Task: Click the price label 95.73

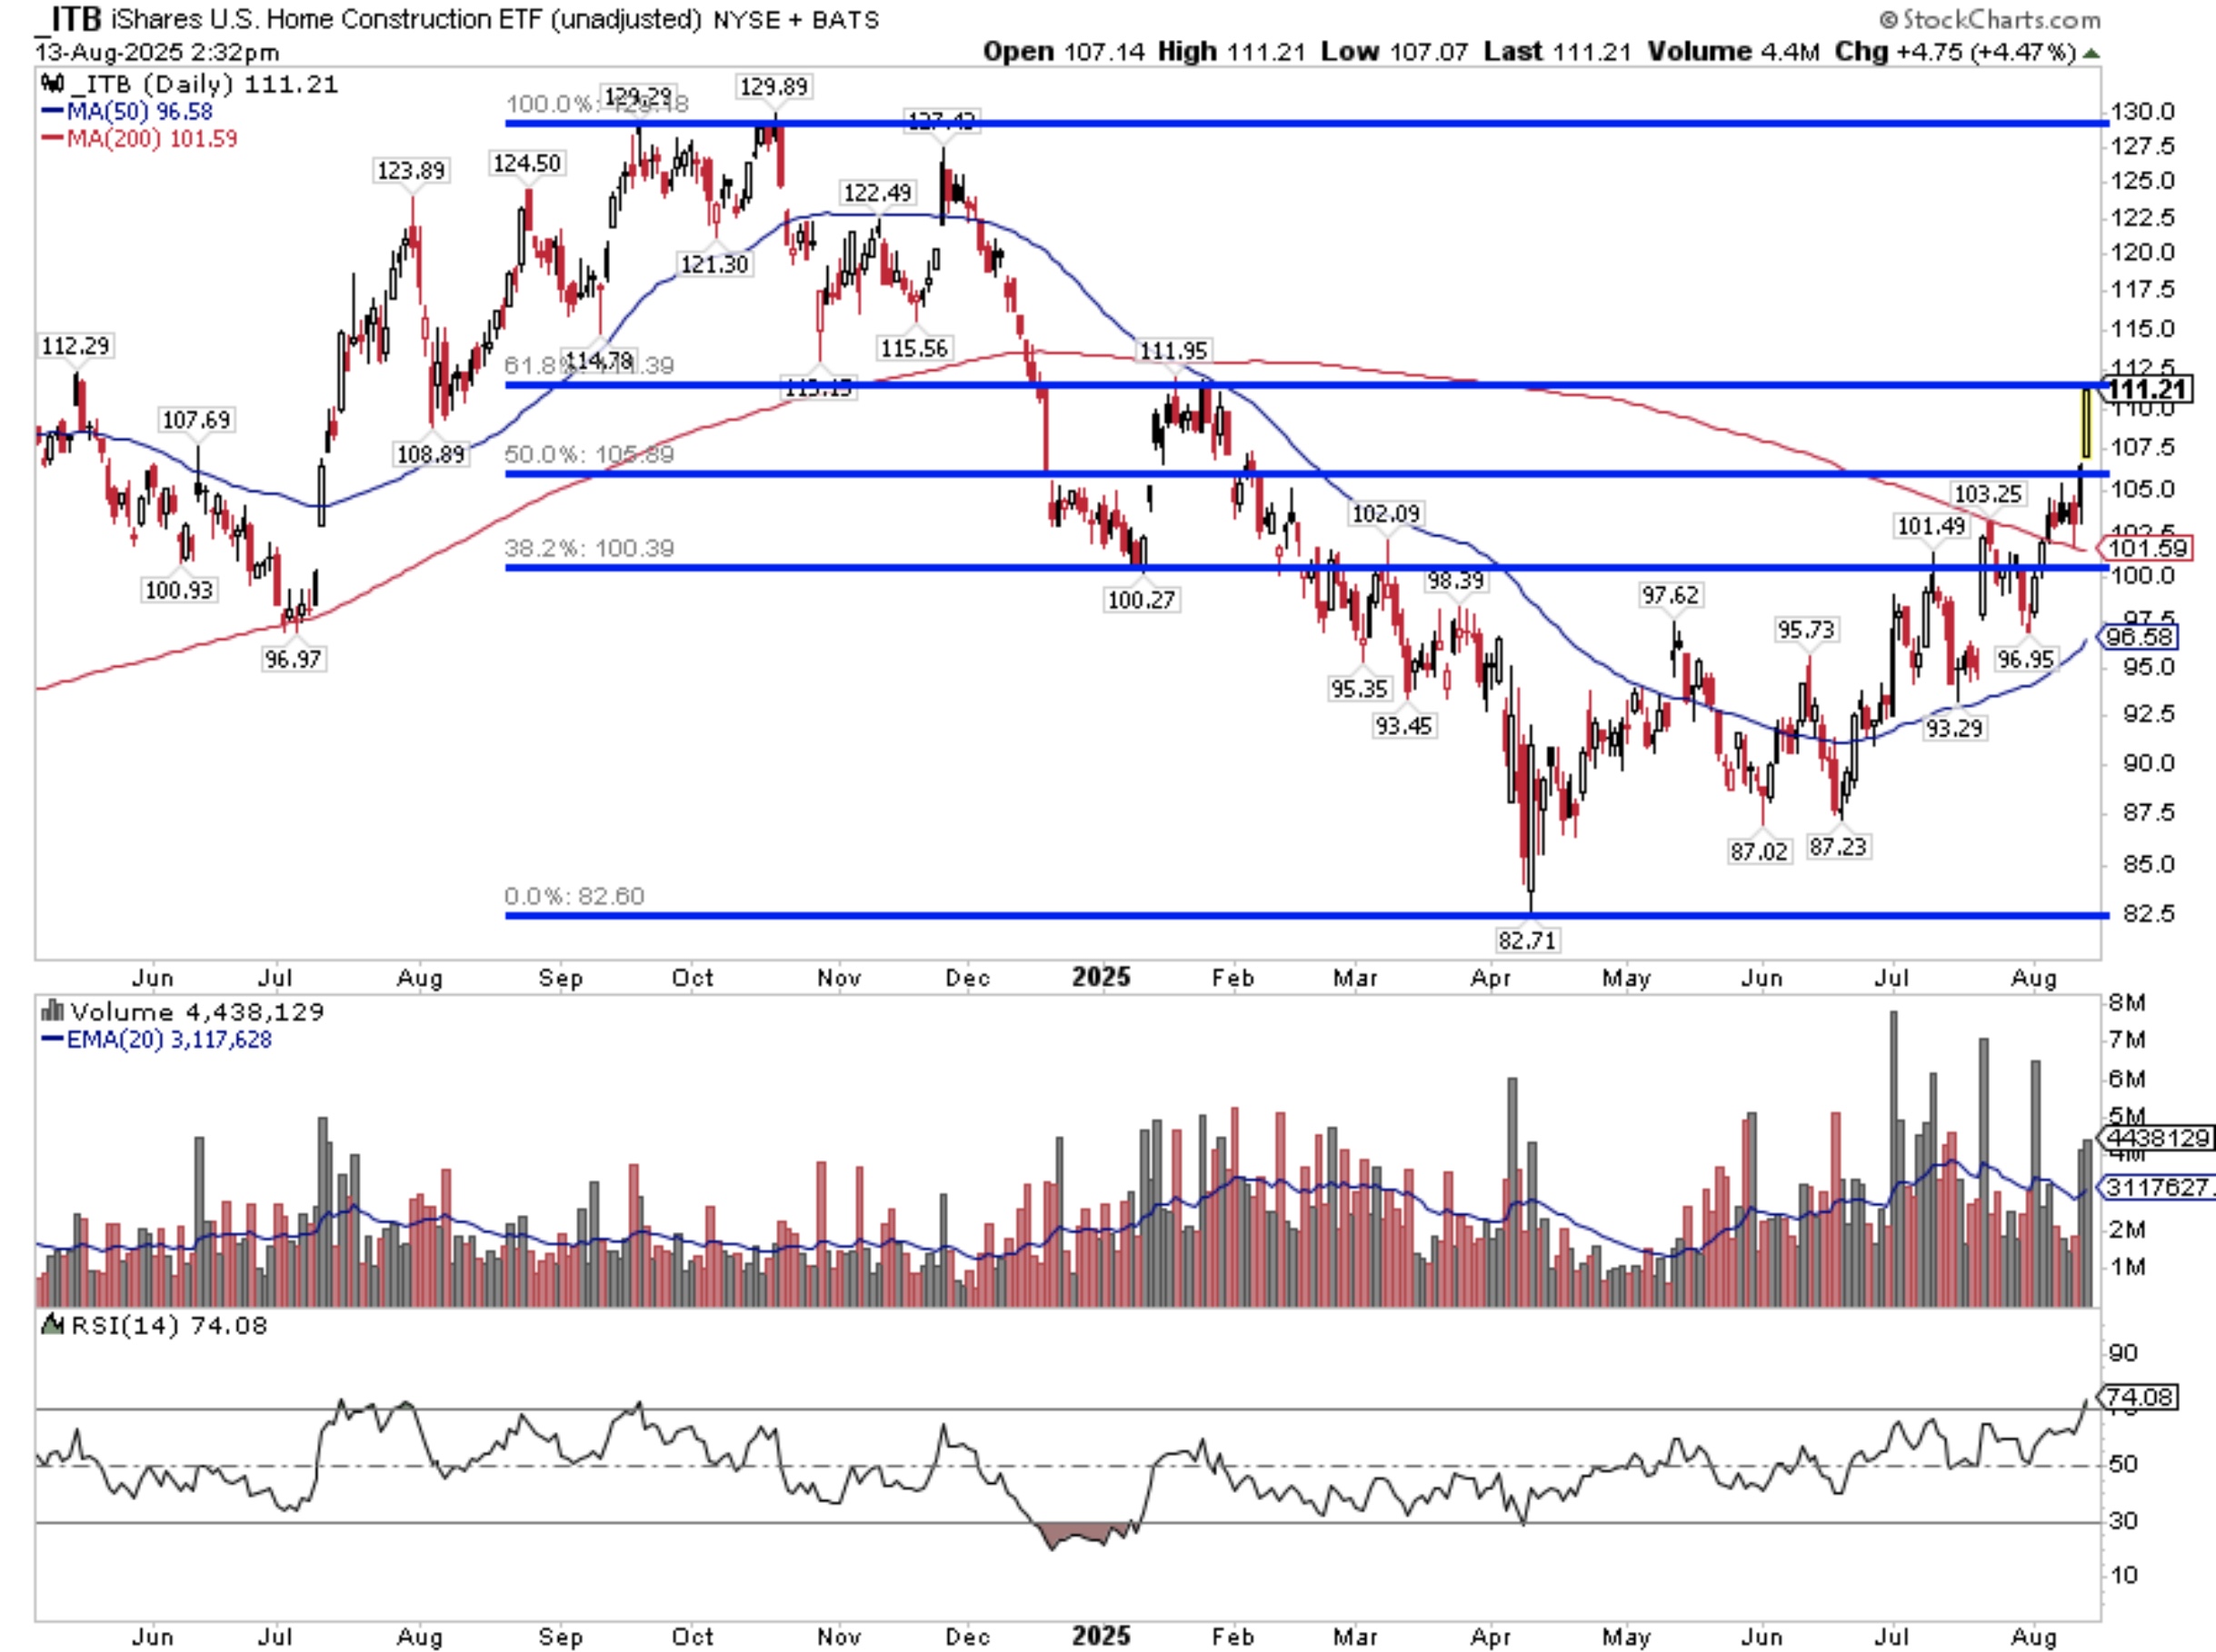Action: point(1806,630)
